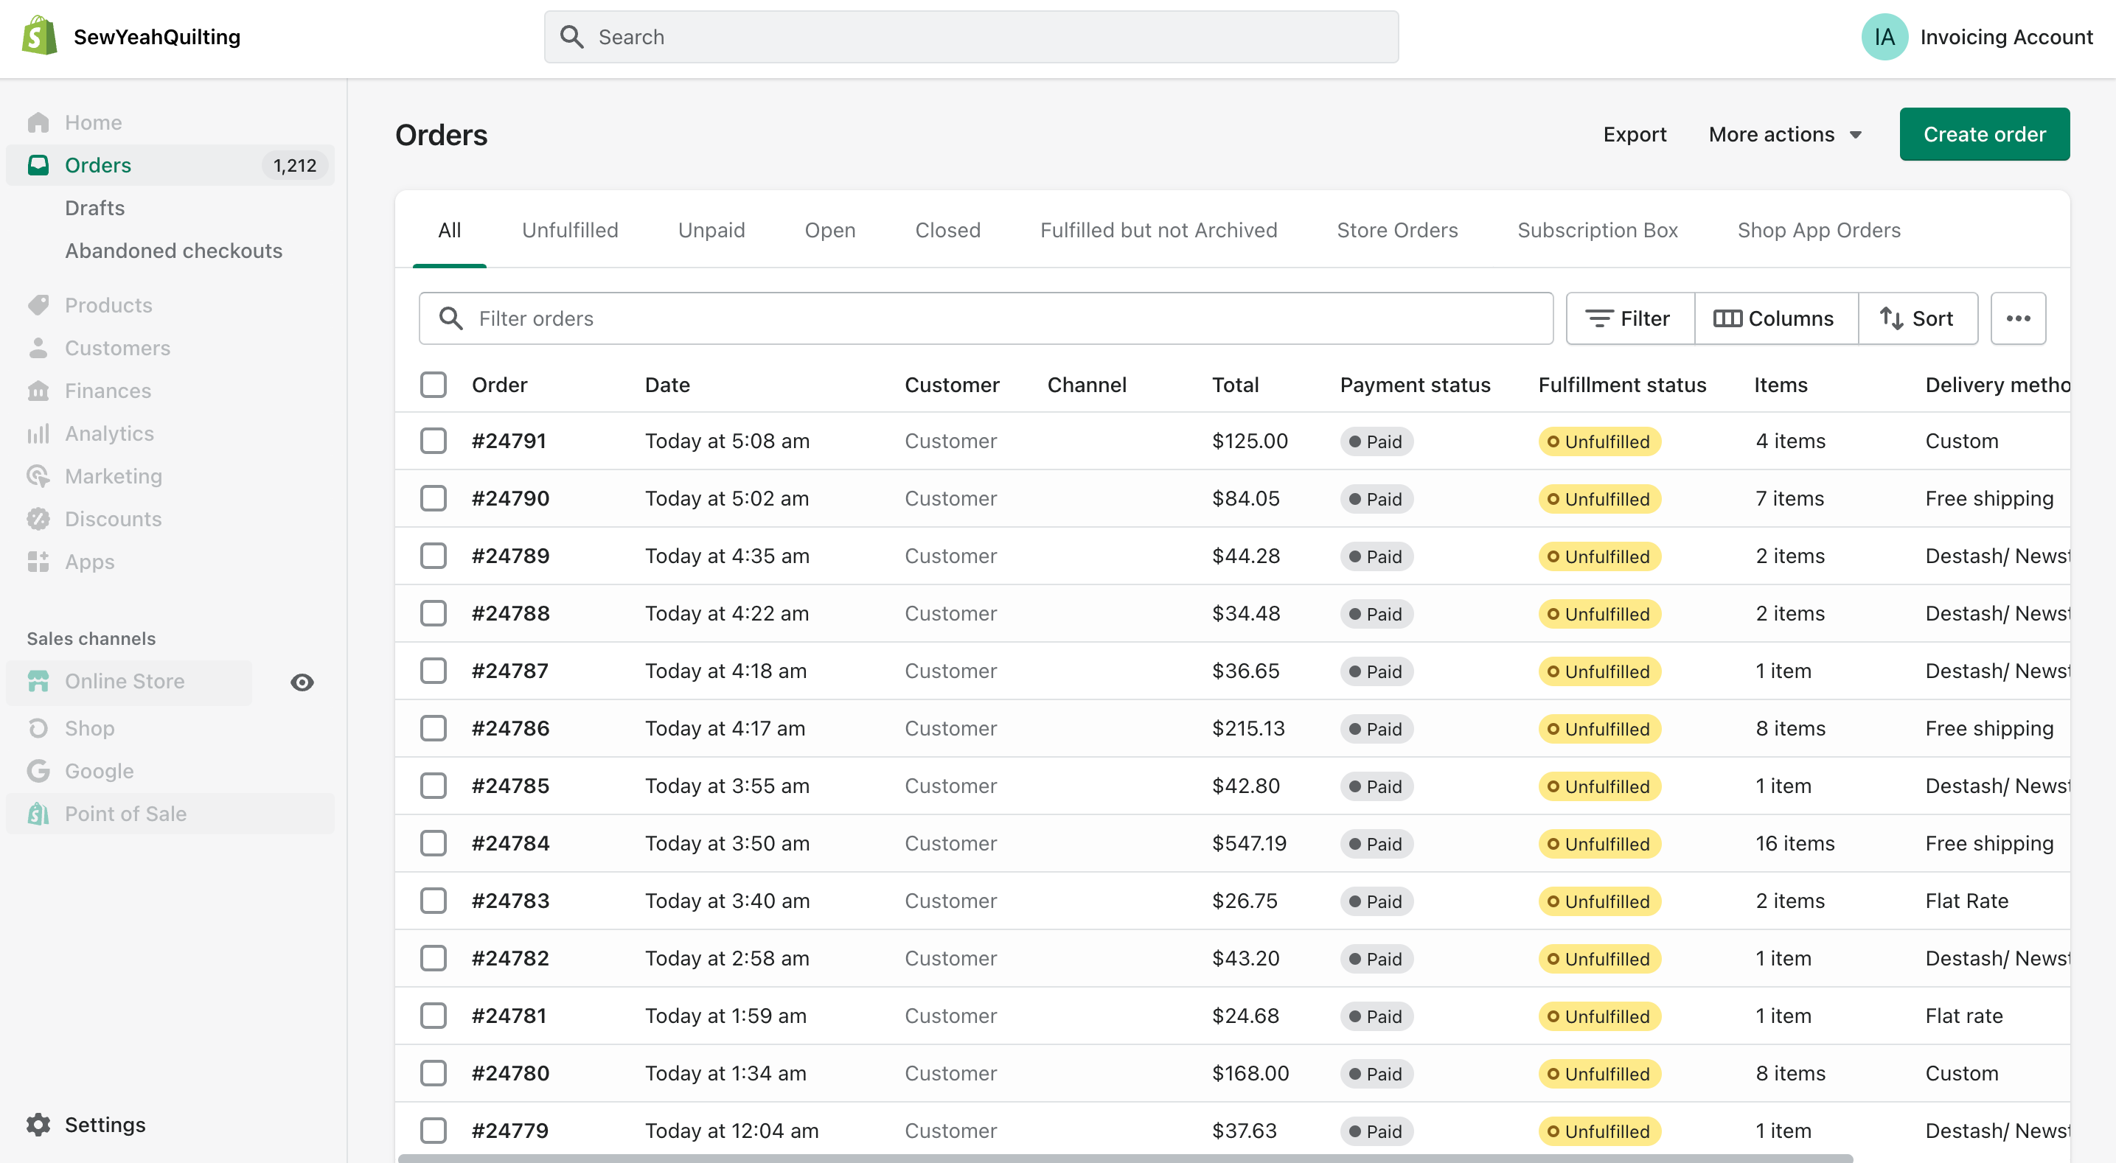Screen dimensions: 2116x1163
Task: Open Fulfilled but not Archived tab
Action: (x=1158, y=230)
